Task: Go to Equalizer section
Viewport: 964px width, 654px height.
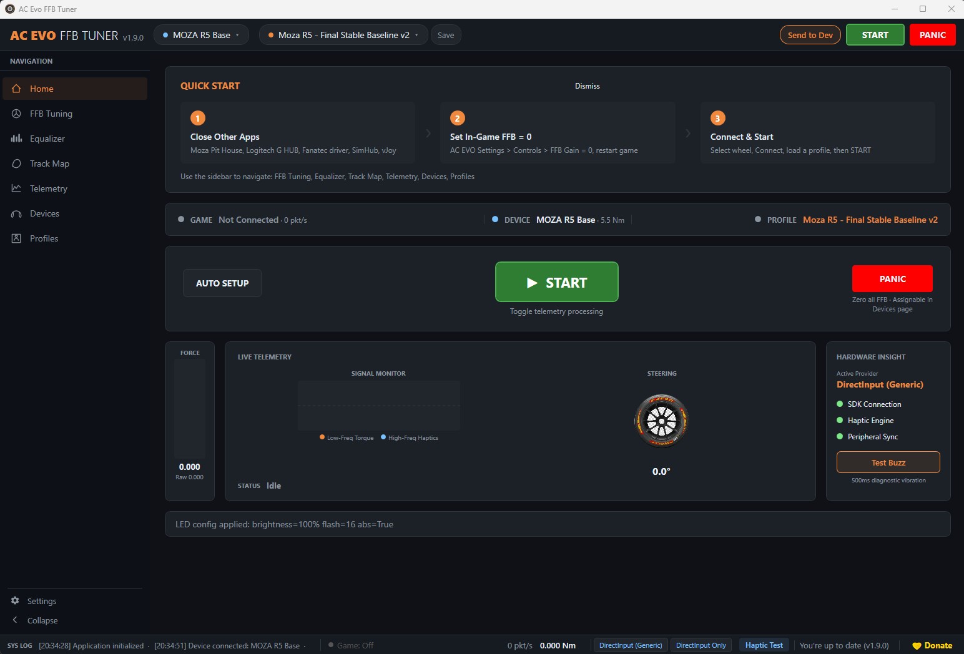Action: point(75,139)
